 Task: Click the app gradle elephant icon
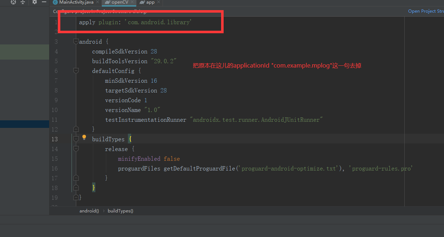[142, 3]
